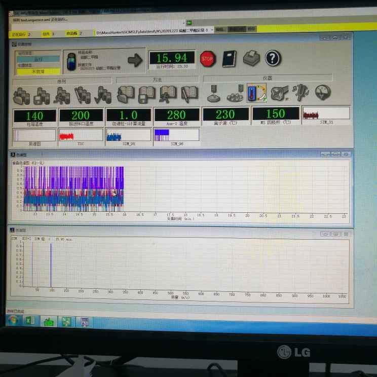Select the blue SIM_98 signal thumbnail

coord(128,135)
